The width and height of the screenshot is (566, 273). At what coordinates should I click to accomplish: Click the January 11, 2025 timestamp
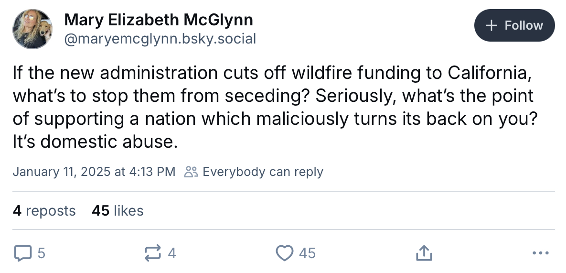94,172
